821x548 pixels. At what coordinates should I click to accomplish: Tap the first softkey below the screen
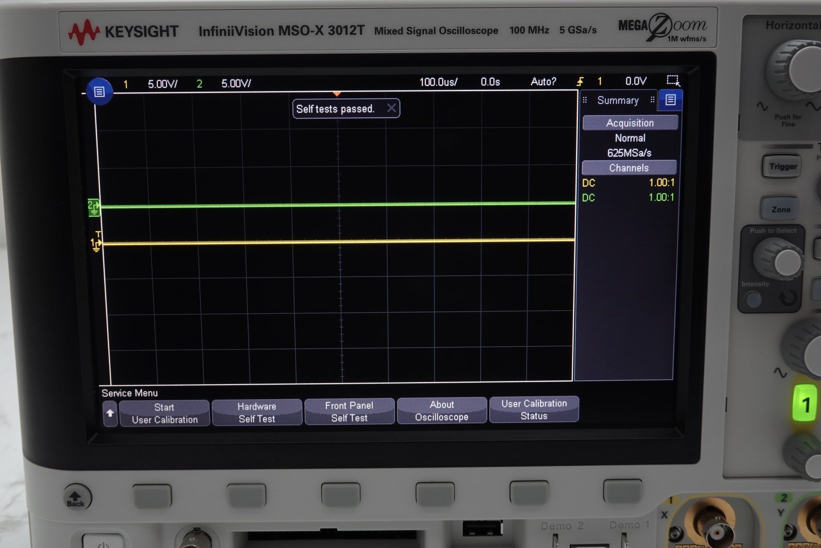pos(152,496)
